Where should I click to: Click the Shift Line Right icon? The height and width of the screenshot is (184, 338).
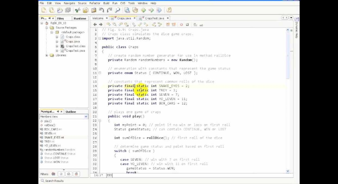[x=173, y=24]
